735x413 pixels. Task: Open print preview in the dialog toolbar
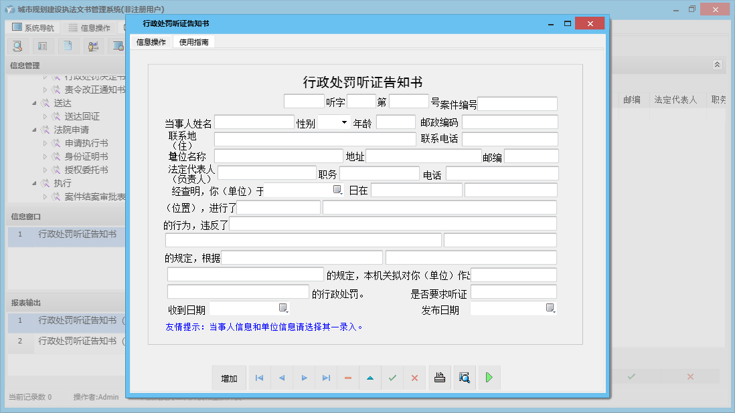point(465,378)
